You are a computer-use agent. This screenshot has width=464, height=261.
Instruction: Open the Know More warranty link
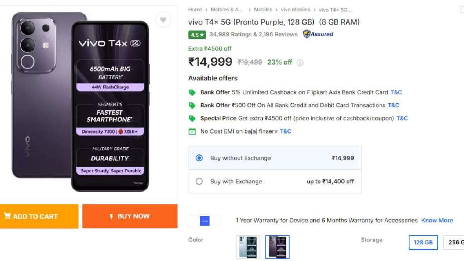[437, 221]
